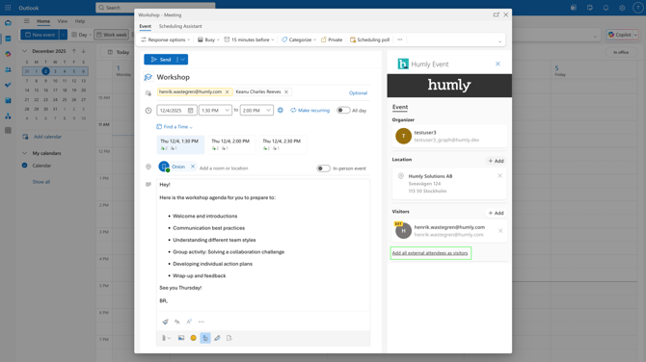Open attach file paperclip dropdown

pyautogui.click(x=166, y=338)
